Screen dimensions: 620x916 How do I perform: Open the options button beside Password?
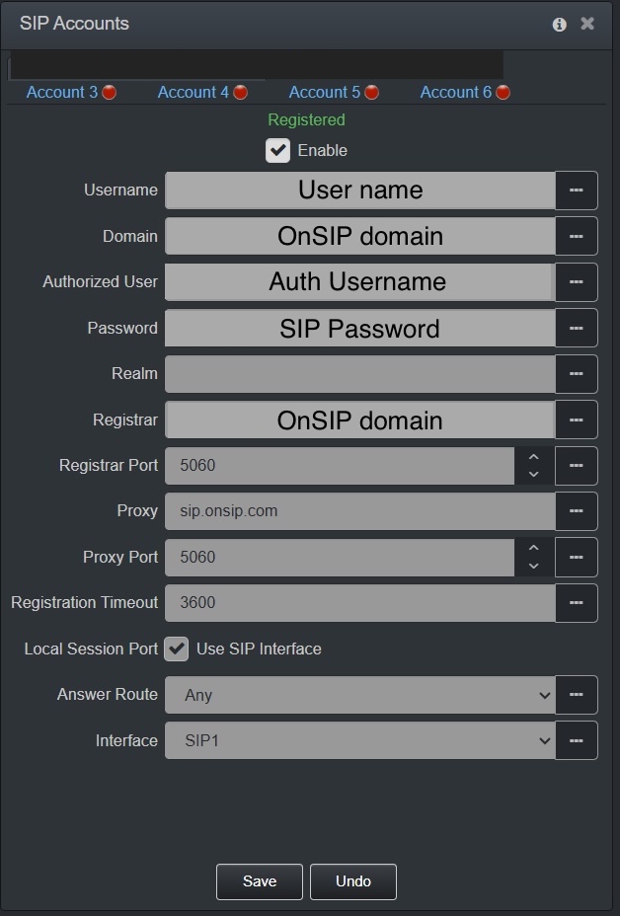coord(577,329)
